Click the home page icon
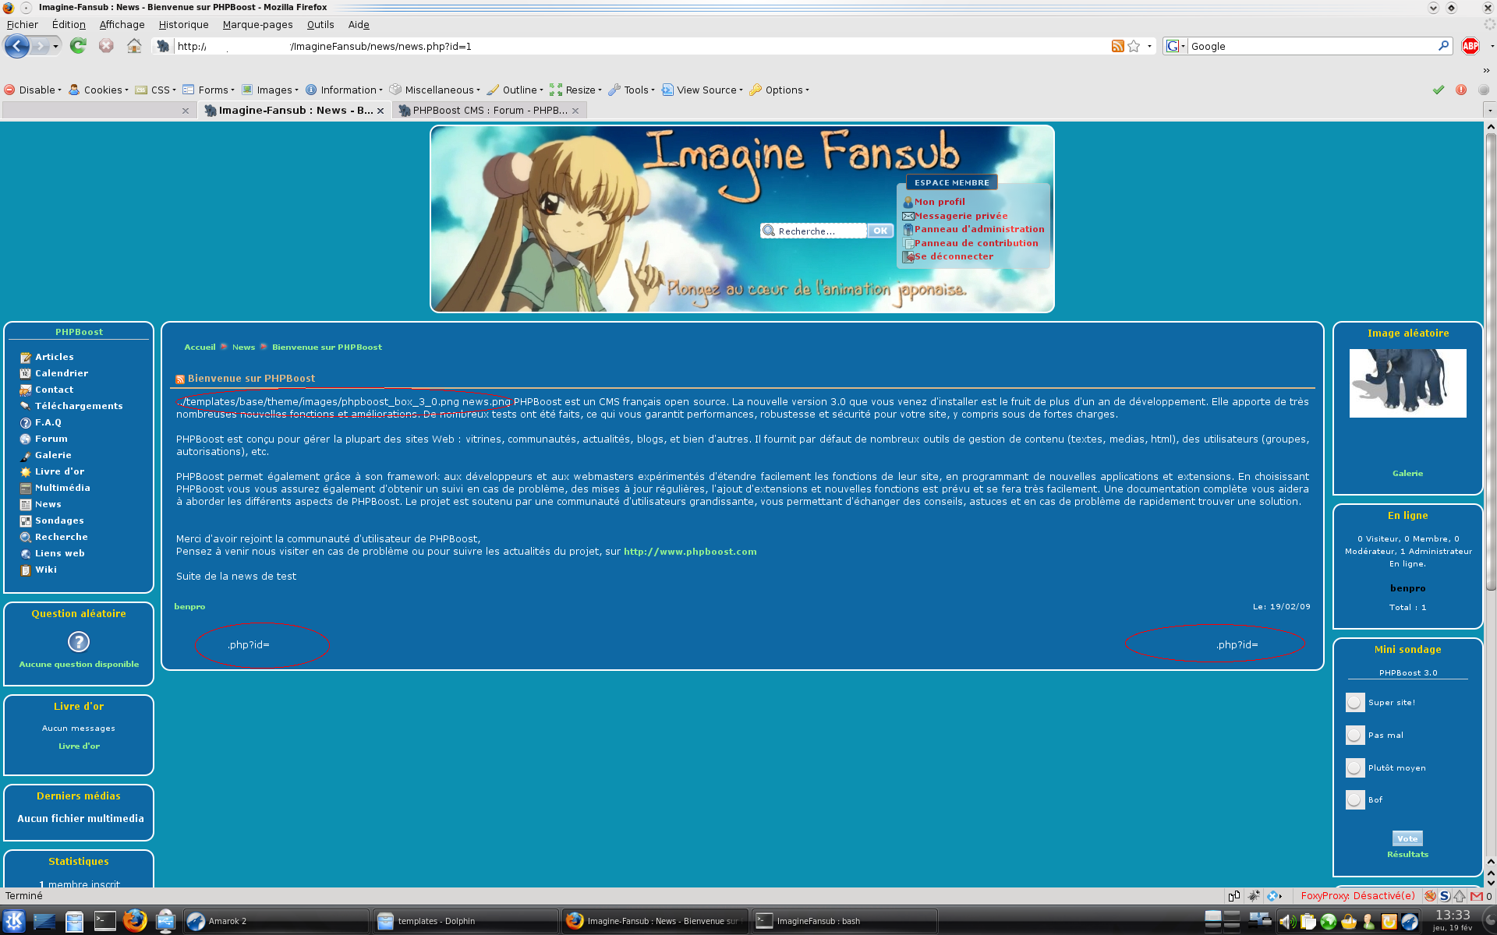1497x935 pixels. click(134, 46)
